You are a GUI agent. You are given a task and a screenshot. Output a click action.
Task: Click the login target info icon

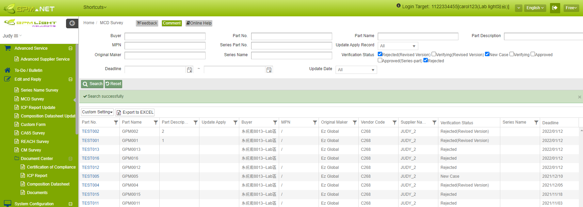[x=399, y=5]
